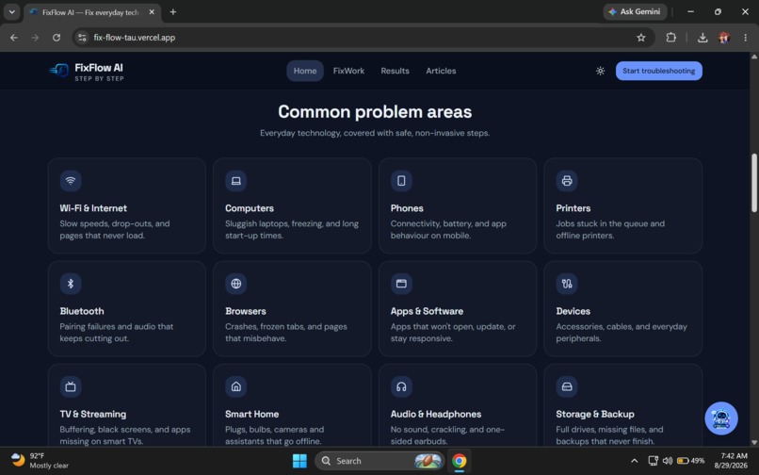
Task: Go back to the previous page
Action: pyautogui.click(x=14, y=38)
